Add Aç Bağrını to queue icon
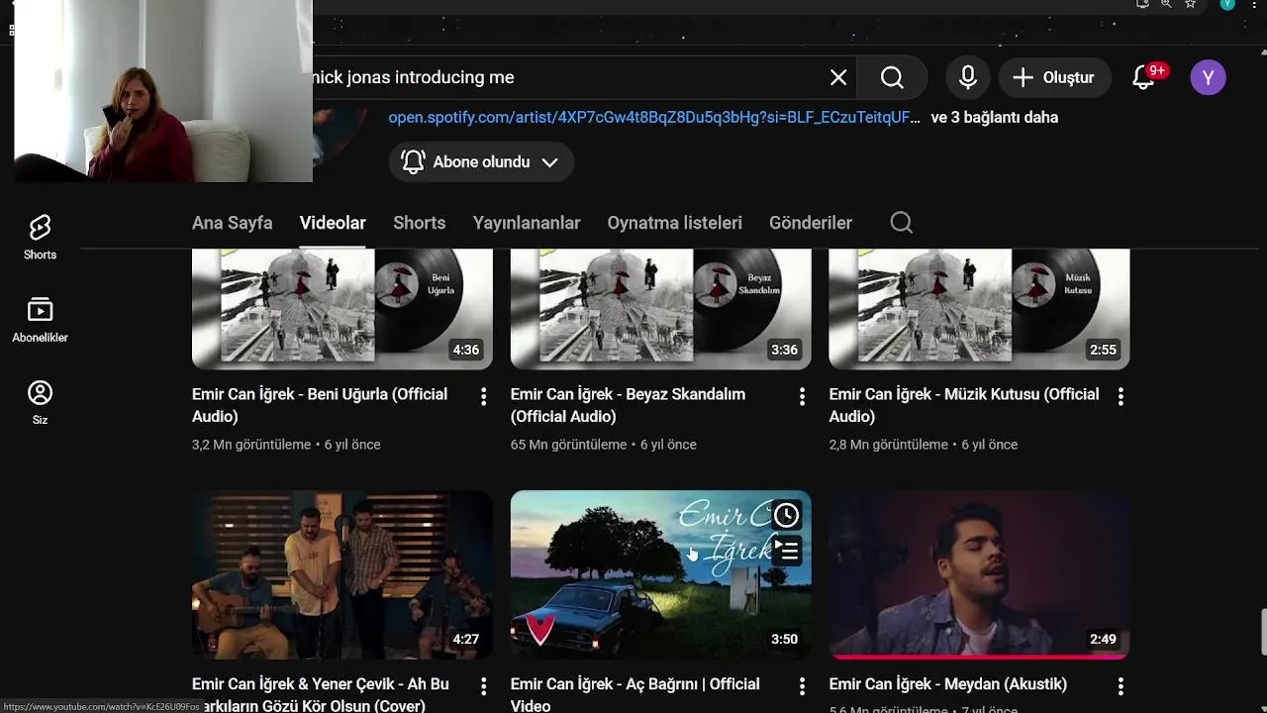The height and width of the screenshot is (713, 1267). click(x=786, y=550)
